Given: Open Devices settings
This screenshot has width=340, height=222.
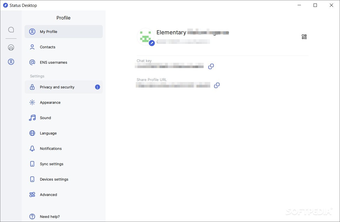Looking at the screenshot, I should (64, 179).
